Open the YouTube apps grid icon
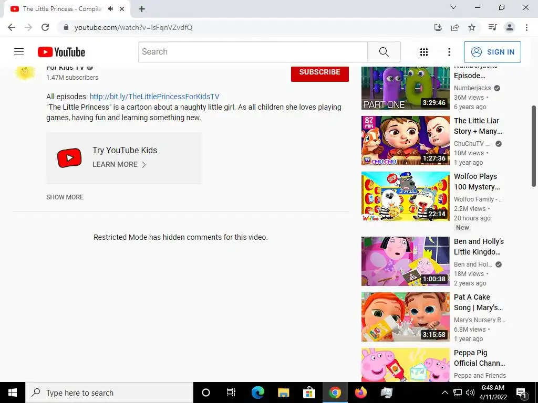Screen dimensions: 538x403 [x=424, y=52]
